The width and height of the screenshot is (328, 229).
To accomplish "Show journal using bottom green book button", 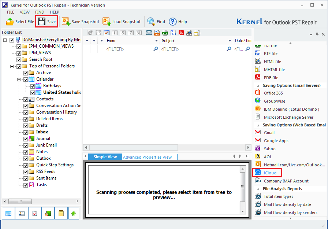I will point(48,213).
